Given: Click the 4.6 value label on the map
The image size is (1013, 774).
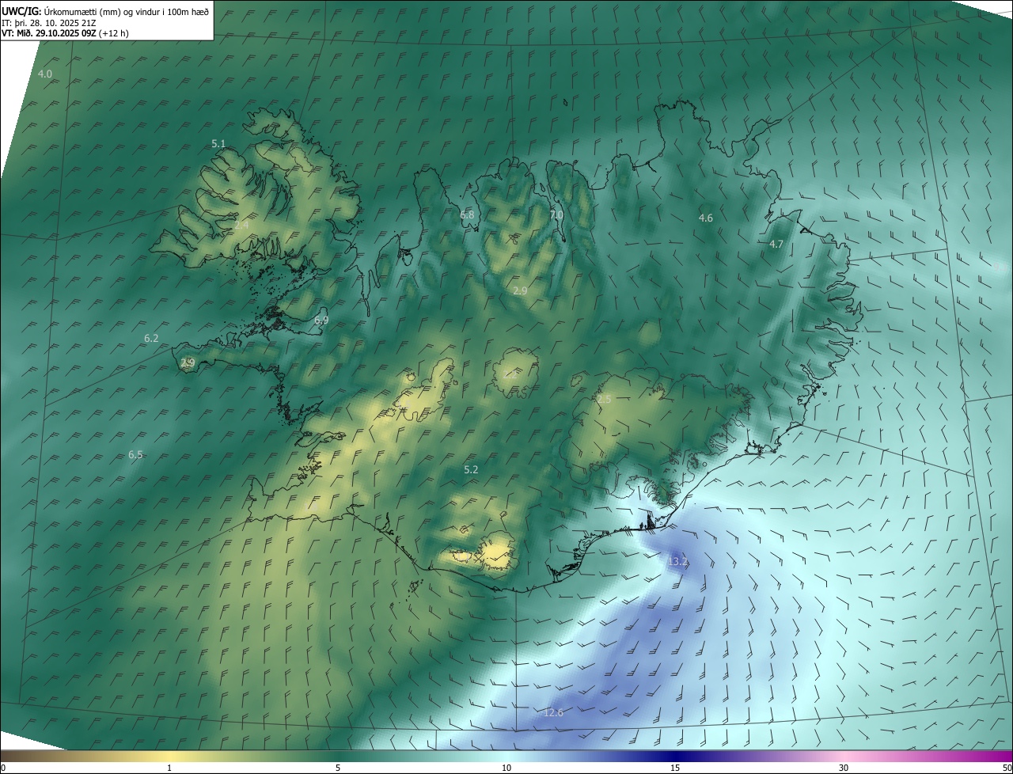Looking at the screenshot, I should (x=705, y=218).
